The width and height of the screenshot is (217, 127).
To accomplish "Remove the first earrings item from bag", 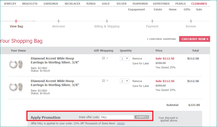I will click(137, 58).
